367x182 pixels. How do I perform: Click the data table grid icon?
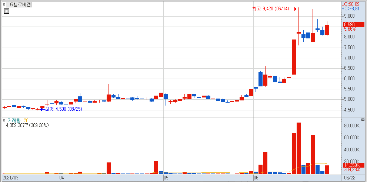(x=7, y=11)
